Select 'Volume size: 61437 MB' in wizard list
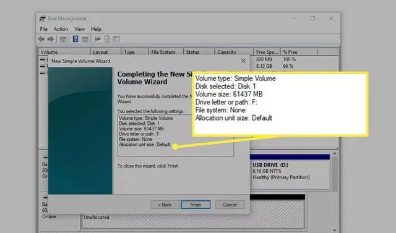396x233 pixels. click(141, 129)
